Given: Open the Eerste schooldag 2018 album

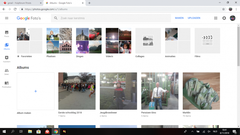Looking at the screenshot, I should click(77, 91).
